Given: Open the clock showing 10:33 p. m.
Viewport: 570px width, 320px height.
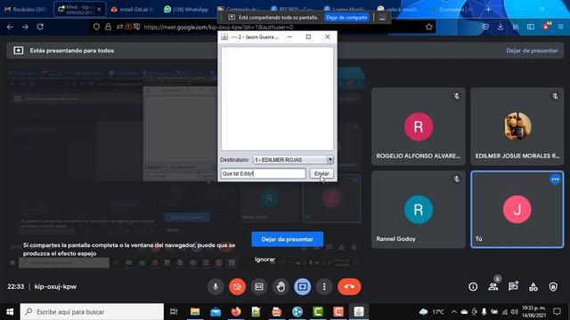Looking at the screenshot, I should tap(533, 312).
